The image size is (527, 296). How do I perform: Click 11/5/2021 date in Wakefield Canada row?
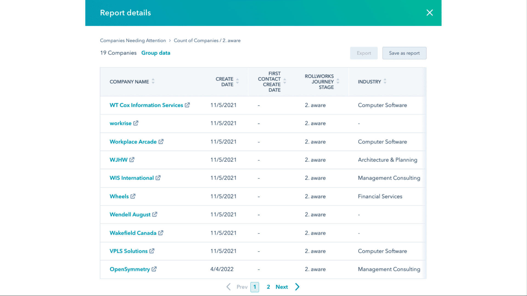point(223,233)
